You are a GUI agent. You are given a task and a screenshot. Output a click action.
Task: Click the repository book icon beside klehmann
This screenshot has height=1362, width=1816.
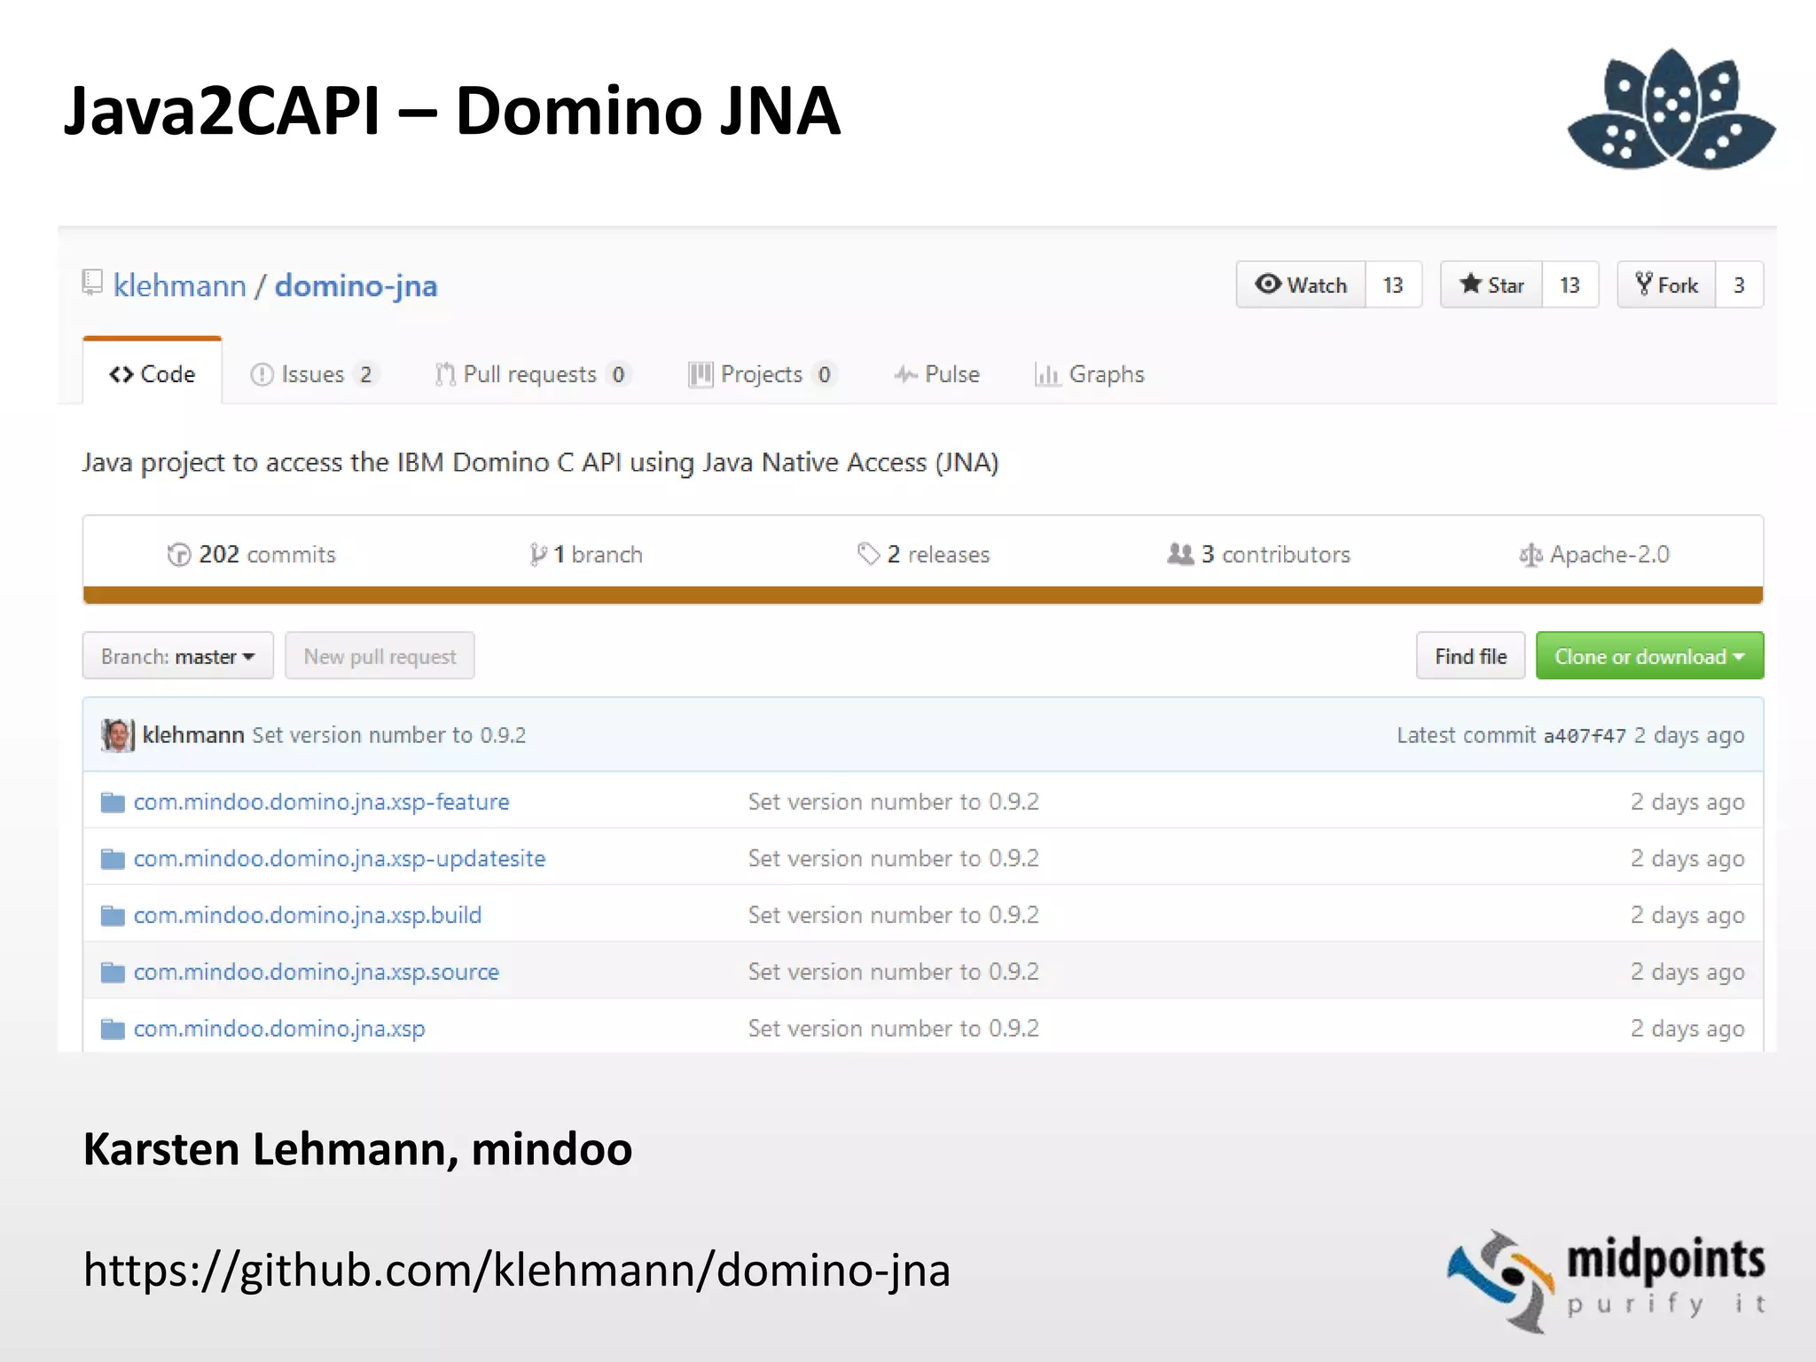[92, 283]
